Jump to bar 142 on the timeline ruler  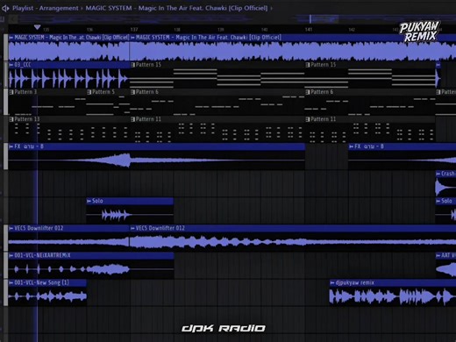point(352,30)
